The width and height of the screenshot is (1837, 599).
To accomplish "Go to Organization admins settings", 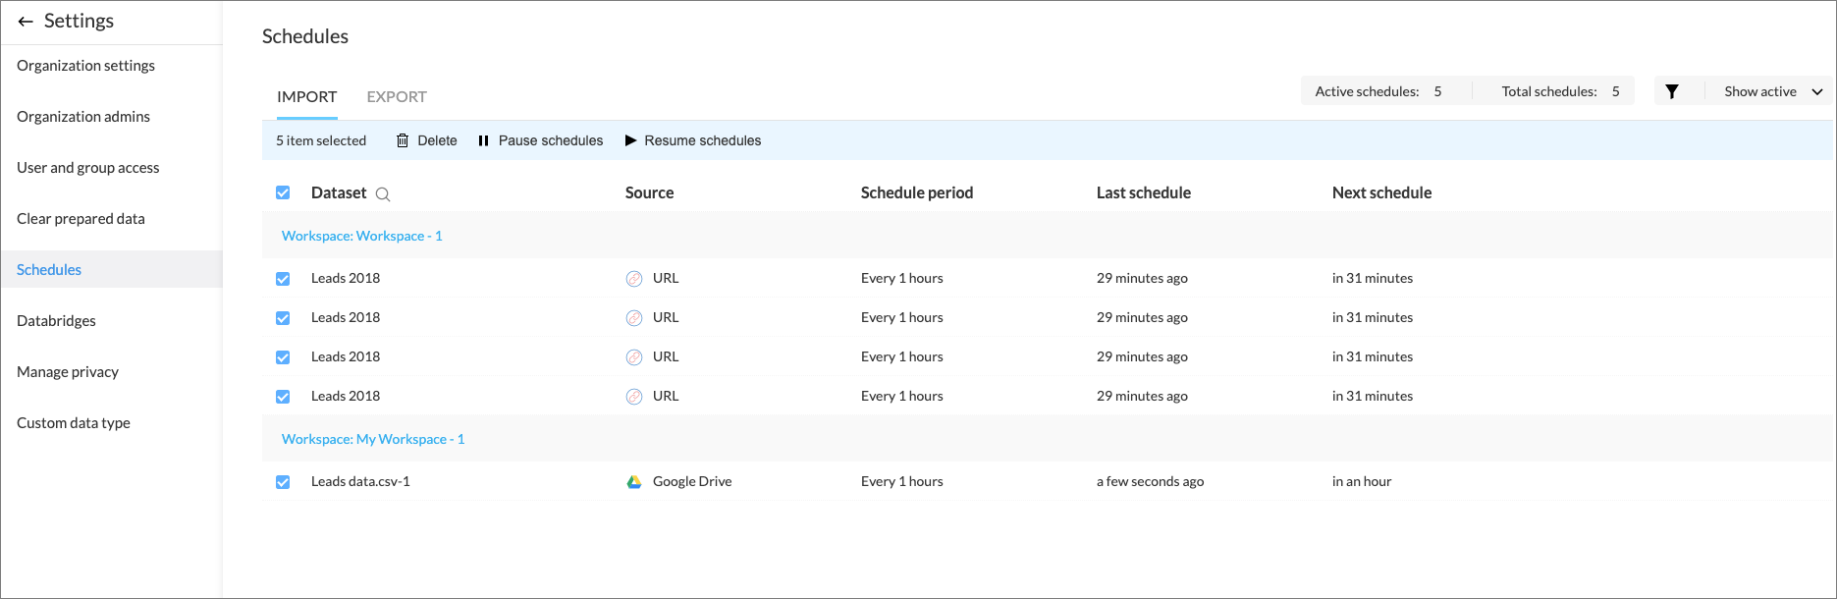I will [83, 116].
